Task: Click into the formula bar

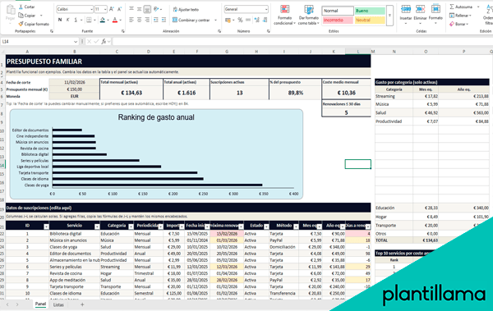Action: [x=302, y=42]
